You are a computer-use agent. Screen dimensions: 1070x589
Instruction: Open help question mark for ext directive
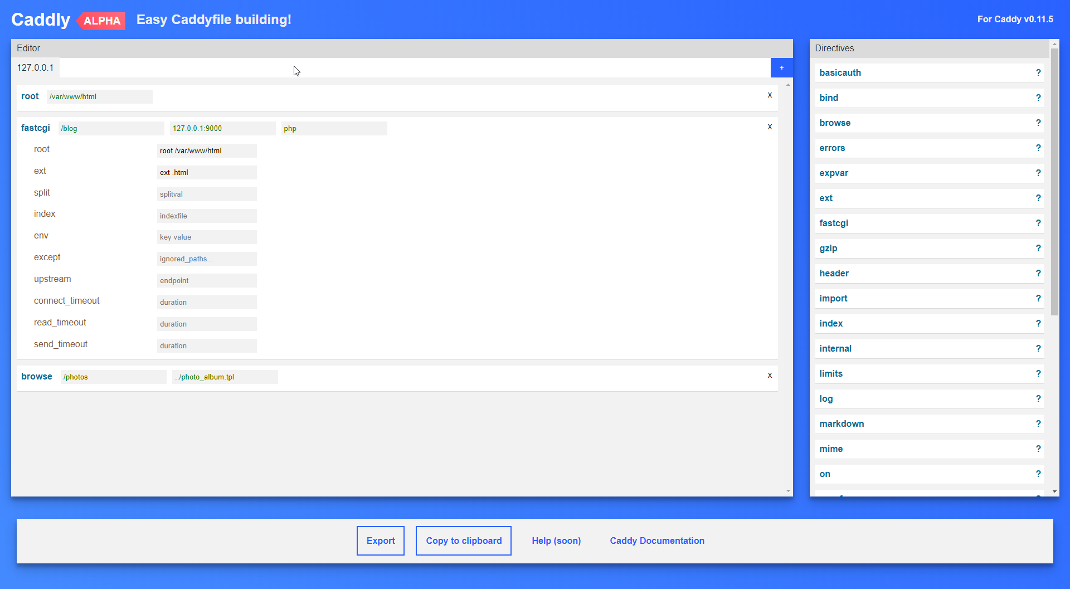[x=1038, y=198]
